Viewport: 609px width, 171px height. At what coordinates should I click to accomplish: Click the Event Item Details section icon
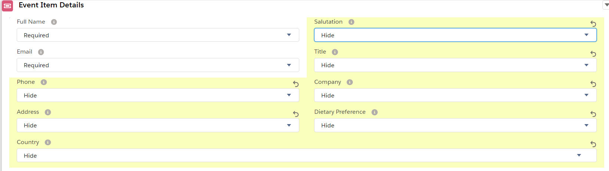point(7,6)
